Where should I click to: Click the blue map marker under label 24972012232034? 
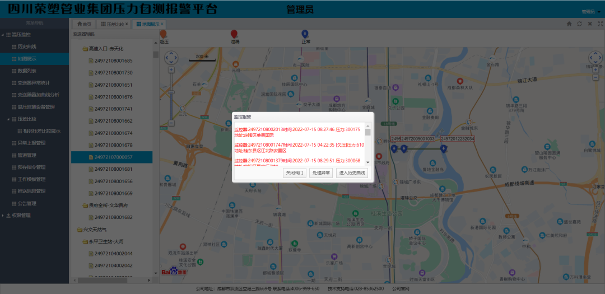[x=444, y=148]
